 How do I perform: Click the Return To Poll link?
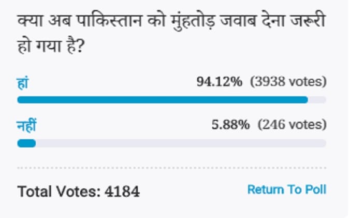click(286, 190)
